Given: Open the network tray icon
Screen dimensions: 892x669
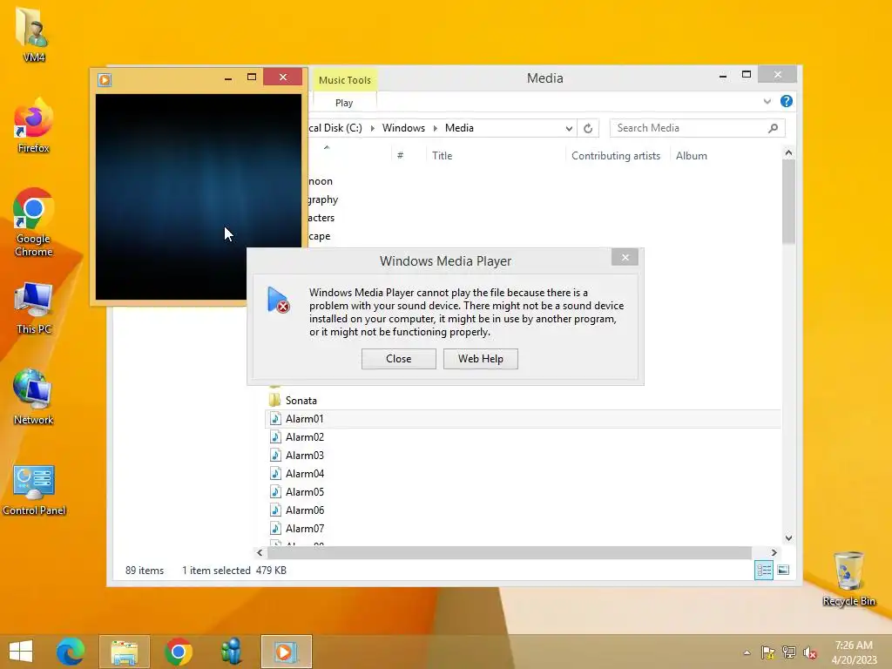Looking at the screenshot, I should coord(789,652).
